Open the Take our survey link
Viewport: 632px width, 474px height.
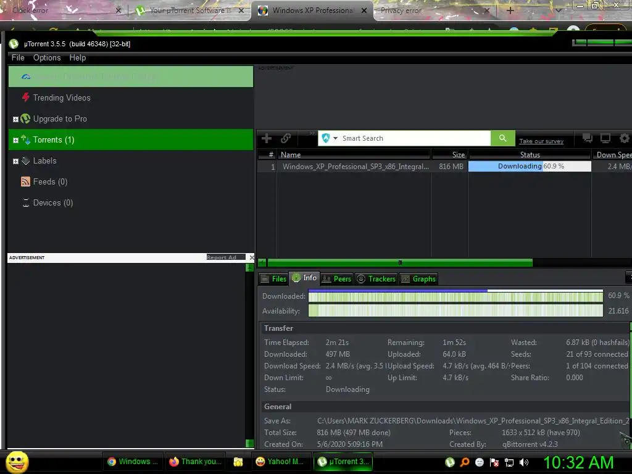(x=541, y=141)
